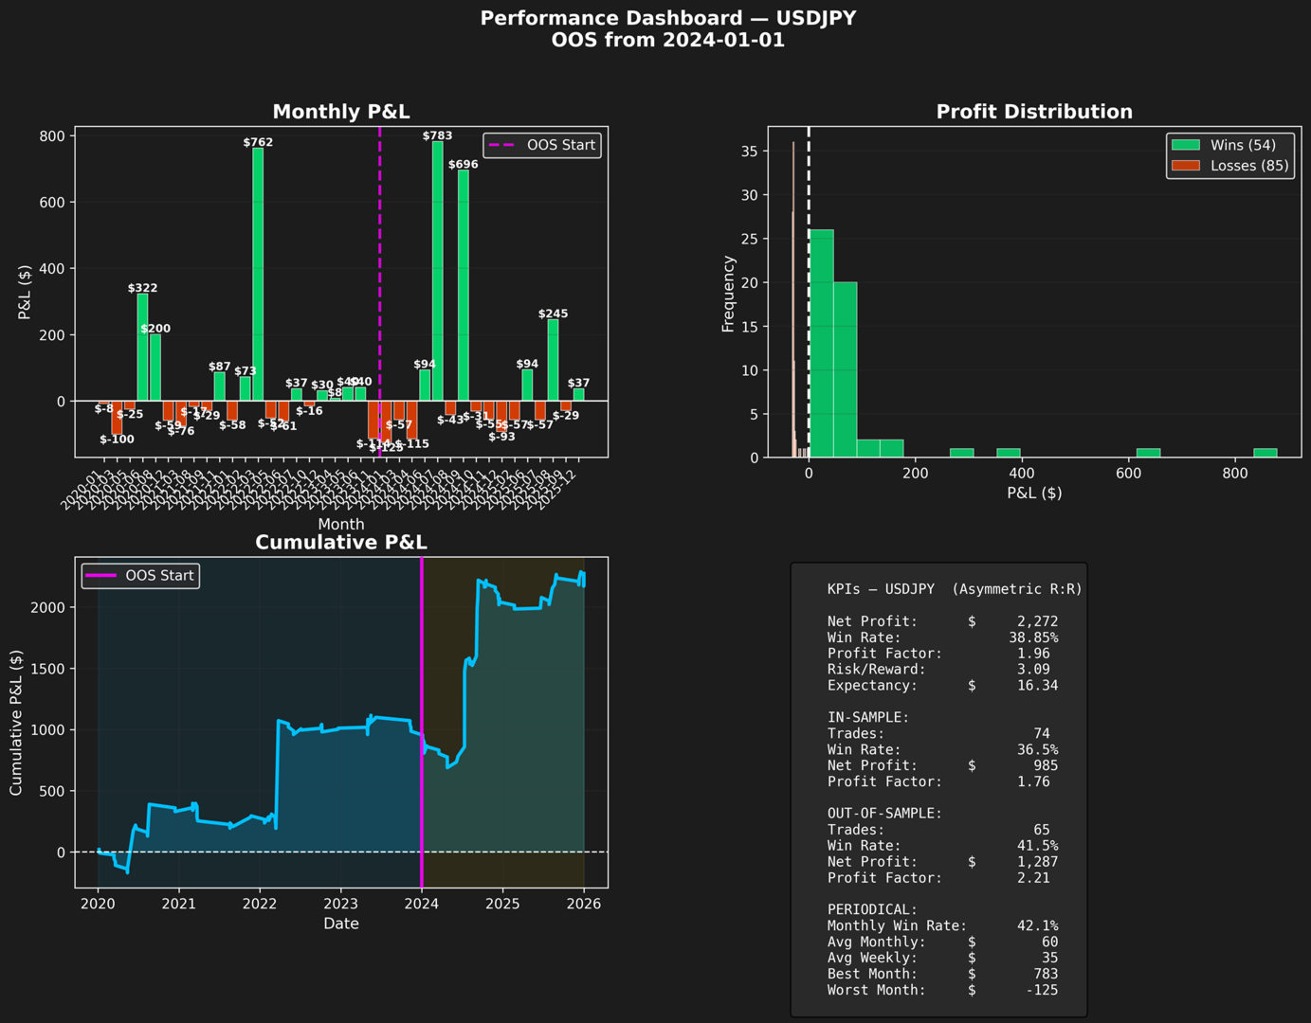Image resolution: width=1311 pixels, height=1023 pixels.
Task: Click the $322 monthly bar
Action: [x=142, y=348]
